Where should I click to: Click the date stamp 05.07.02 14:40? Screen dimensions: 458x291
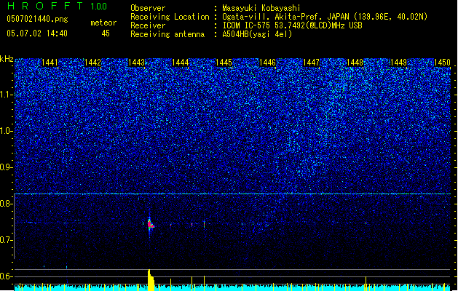point(37,33)
